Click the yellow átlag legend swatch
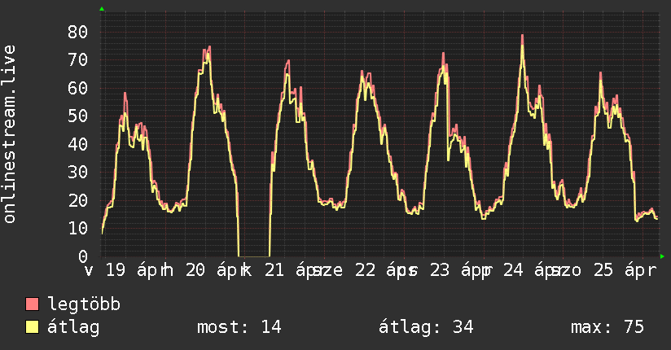 coord(32,327)
